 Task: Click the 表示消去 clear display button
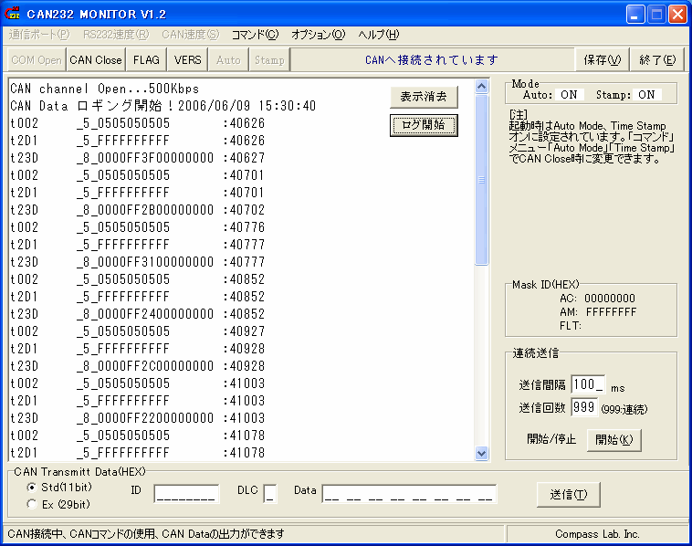424,97
